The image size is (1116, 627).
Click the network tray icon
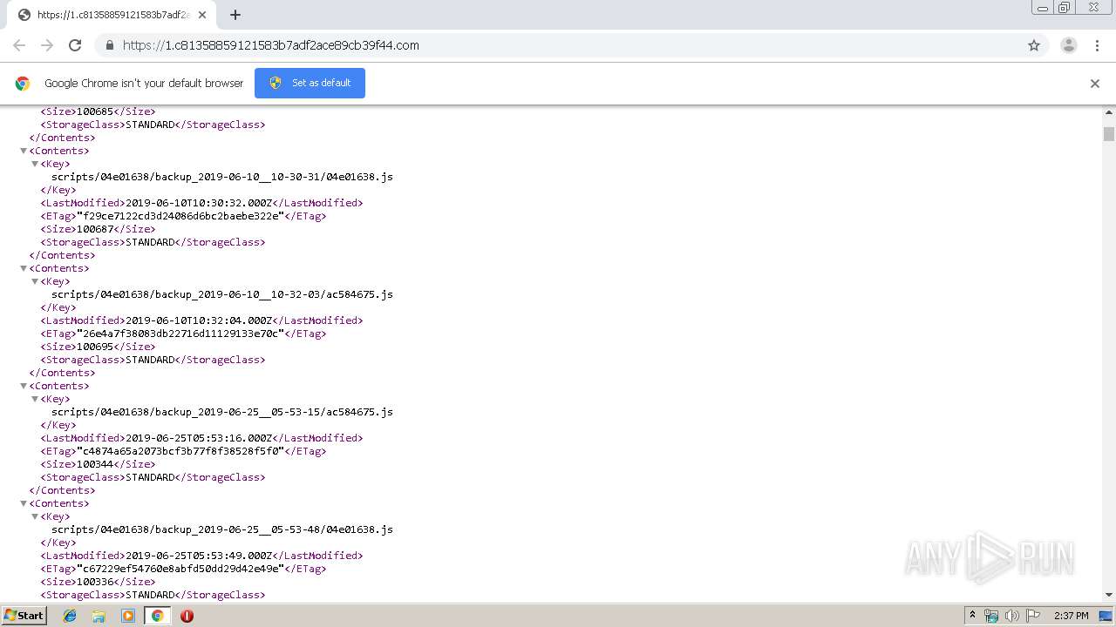click(x=991, y=616)
